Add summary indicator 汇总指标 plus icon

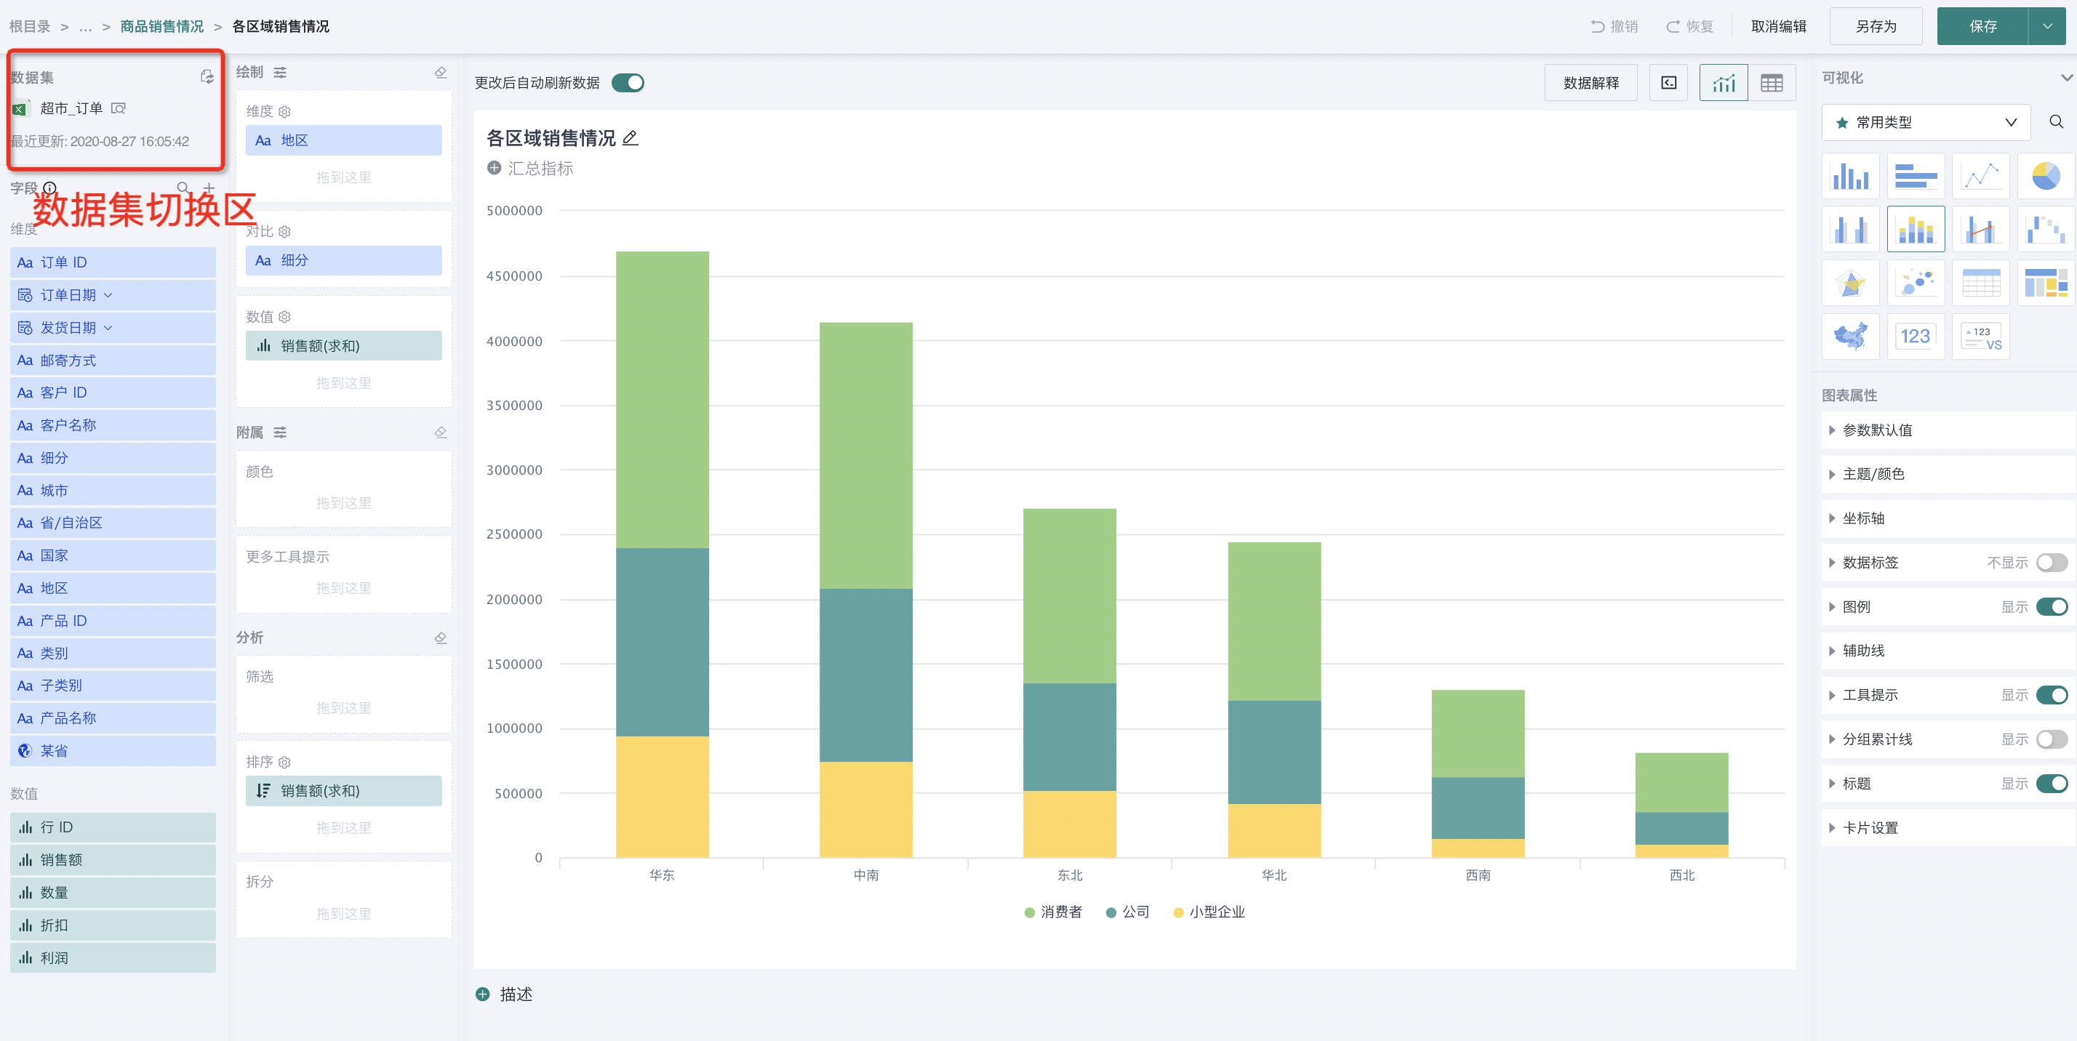pos(495,169)
